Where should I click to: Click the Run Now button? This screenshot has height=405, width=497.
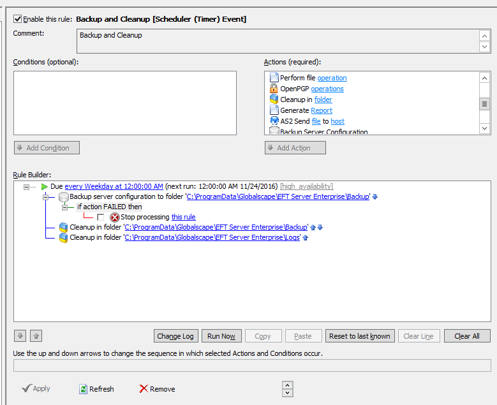point(221,336)
